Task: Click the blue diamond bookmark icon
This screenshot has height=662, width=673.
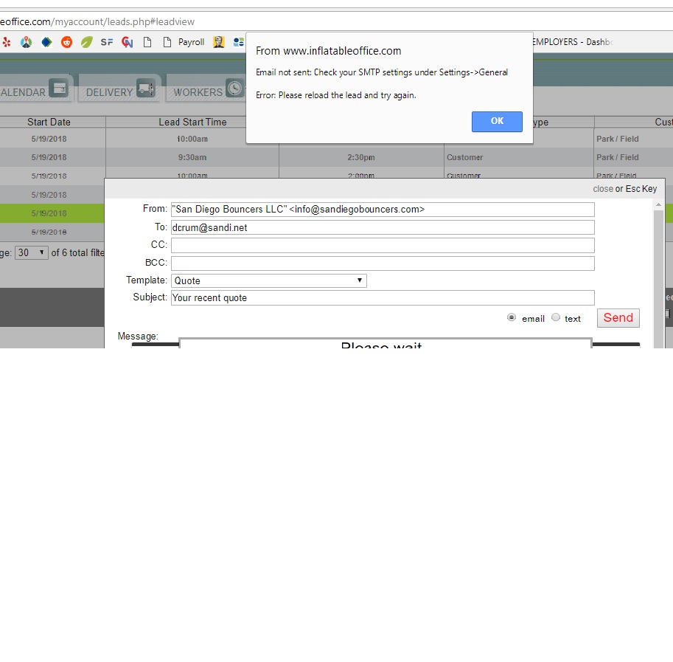Action: 46,42
